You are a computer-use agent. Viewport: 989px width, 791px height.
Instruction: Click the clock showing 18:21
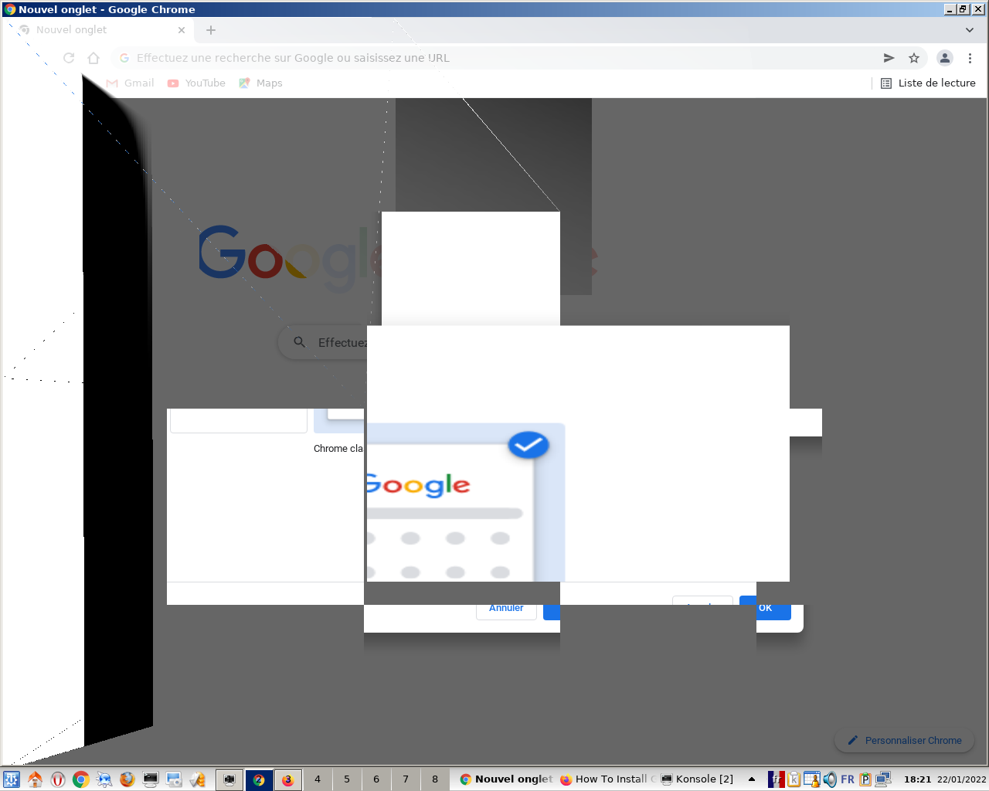coord(918,779)
